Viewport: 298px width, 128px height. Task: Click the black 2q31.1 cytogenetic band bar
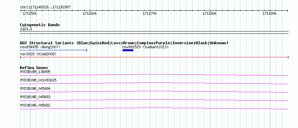[x=154, y=33]
